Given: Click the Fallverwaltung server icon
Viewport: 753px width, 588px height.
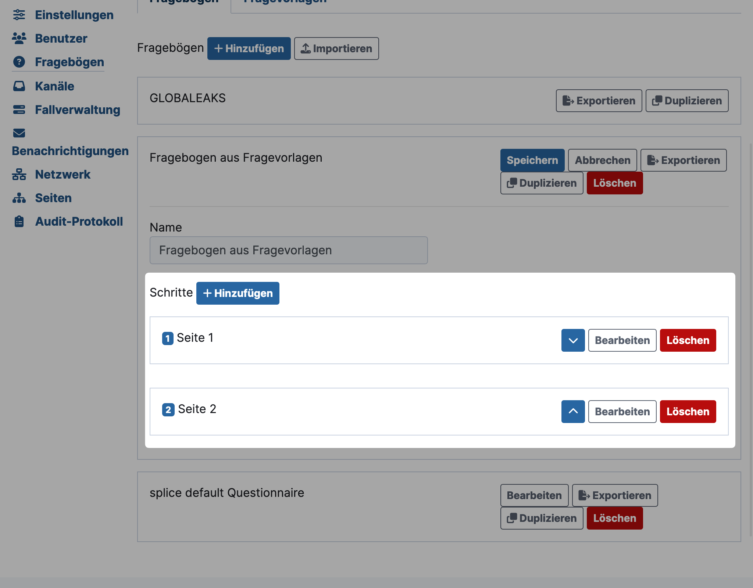Looking at the screenshot, I should click(19, 110).
